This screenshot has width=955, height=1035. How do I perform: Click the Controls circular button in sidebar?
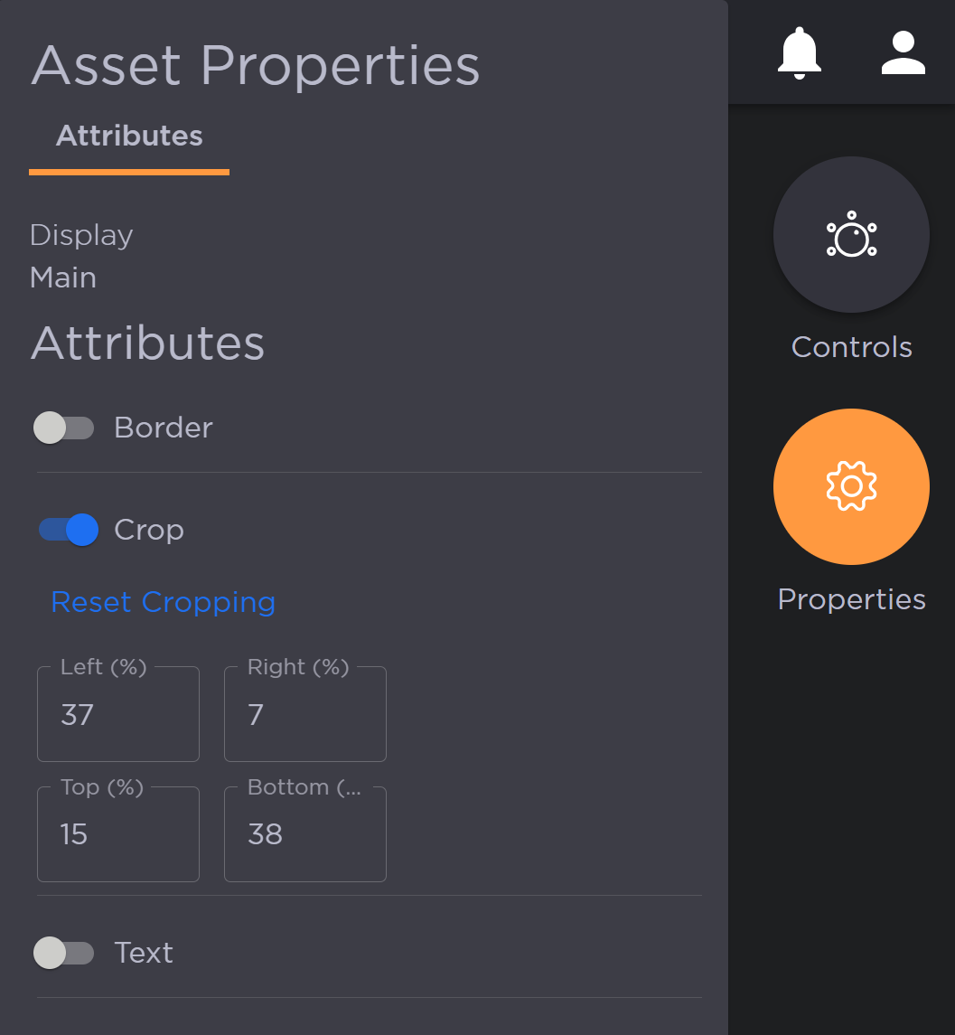(x=850, y=234)
